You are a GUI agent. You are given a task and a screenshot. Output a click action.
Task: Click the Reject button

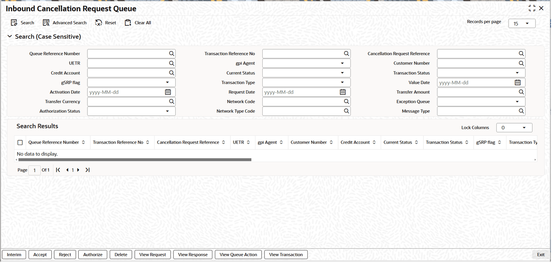coord(65,255)
